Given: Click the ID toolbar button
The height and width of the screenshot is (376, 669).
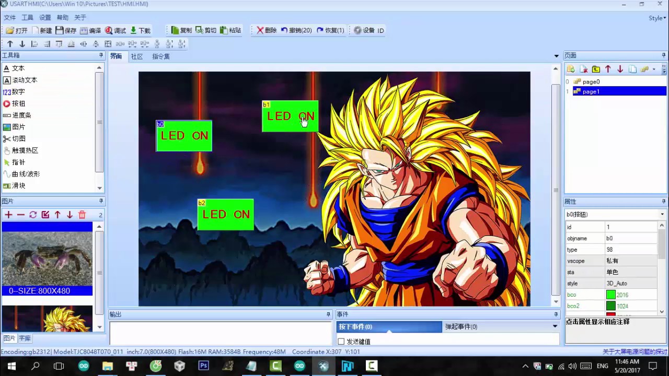Looking at the screenshot, I should coord(380,30).
